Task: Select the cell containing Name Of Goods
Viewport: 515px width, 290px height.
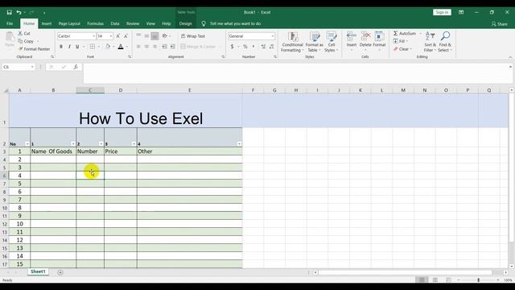Action: pos(53,151)
